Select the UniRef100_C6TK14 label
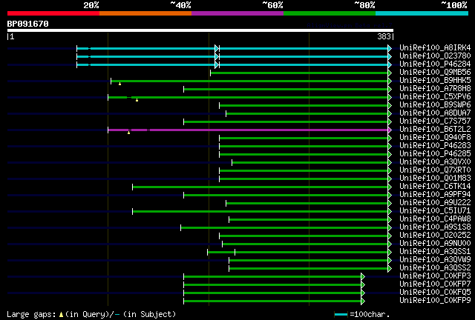 click(x=435, y=187)
